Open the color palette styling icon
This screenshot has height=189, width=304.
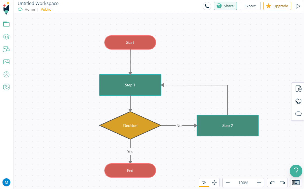coord(298,101)
